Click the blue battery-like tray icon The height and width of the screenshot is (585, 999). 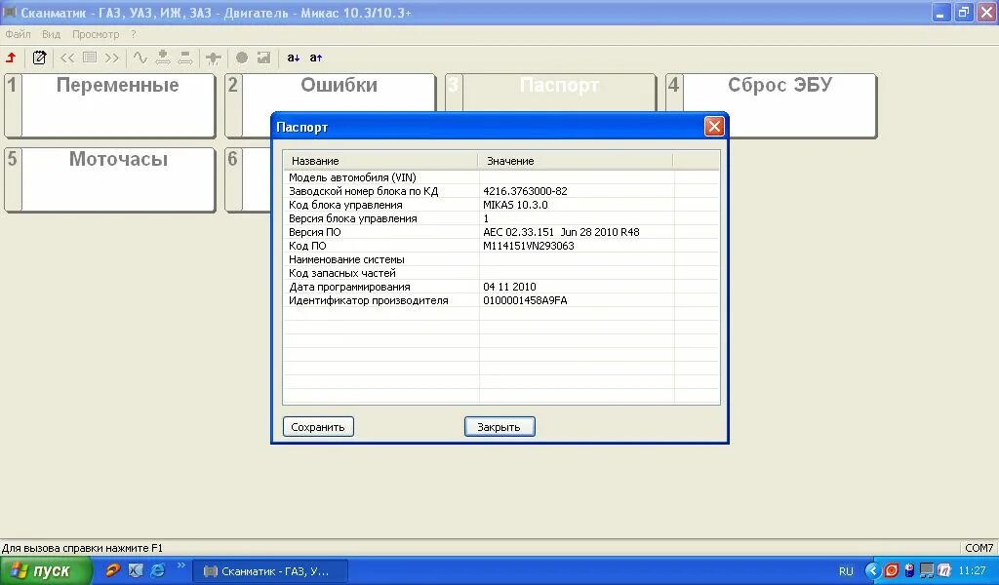pos(909,571)
